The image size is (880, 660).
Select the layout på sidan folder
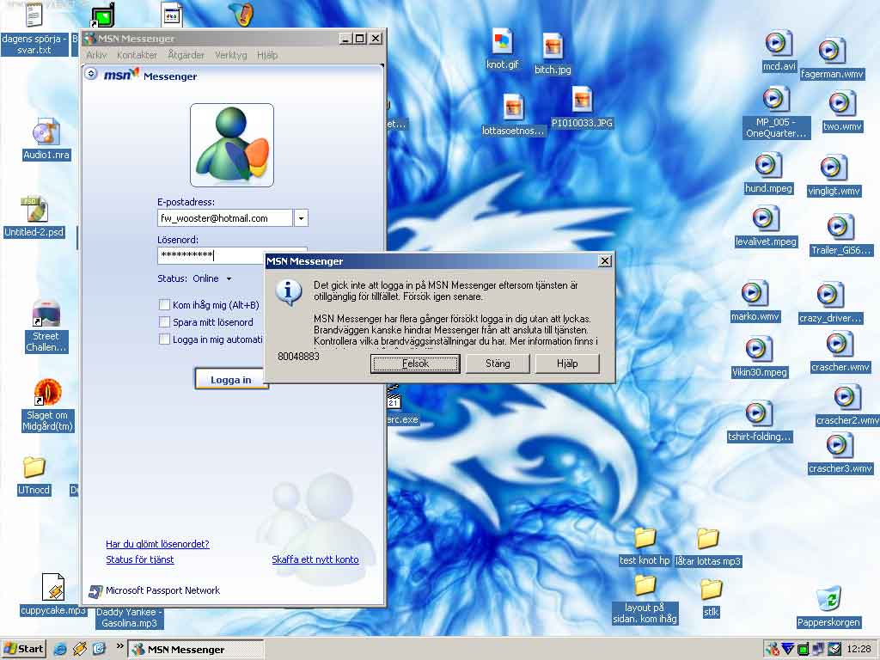pyautogui.click(x=645, y=585)
